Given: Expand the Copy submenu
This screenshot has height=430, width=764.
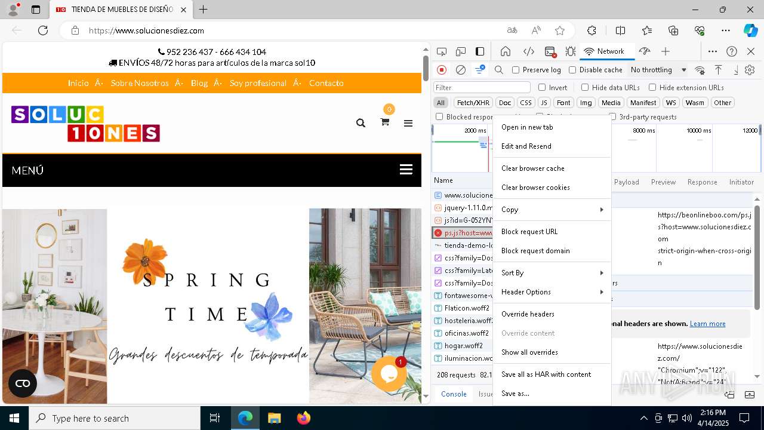Looking at the screenshot, I should (552, 210).
